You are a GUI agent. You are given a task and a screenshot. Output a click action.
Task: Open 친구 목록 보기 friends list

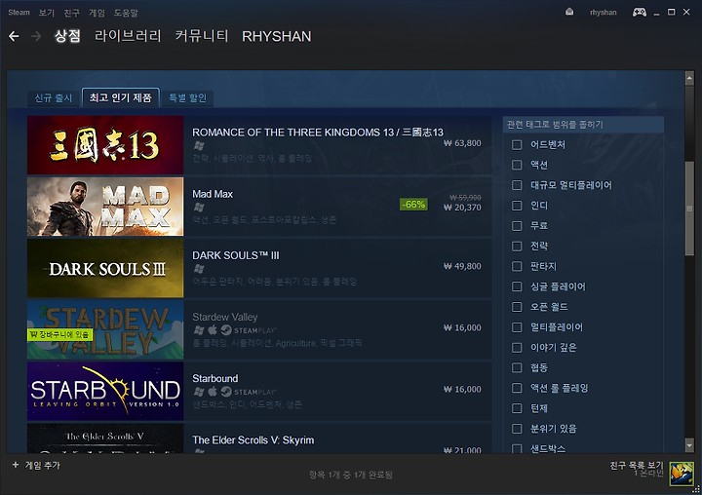click(636, 466)
